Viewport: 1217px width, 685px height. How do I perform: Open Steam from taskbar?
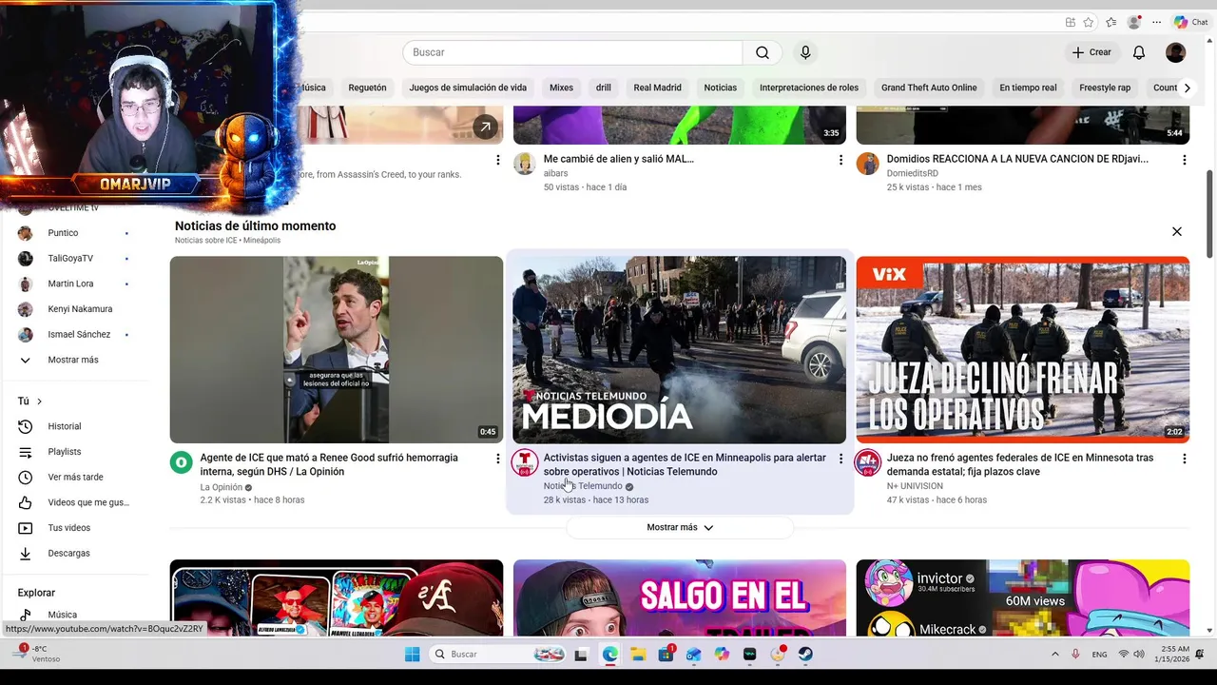coord(805,655)
